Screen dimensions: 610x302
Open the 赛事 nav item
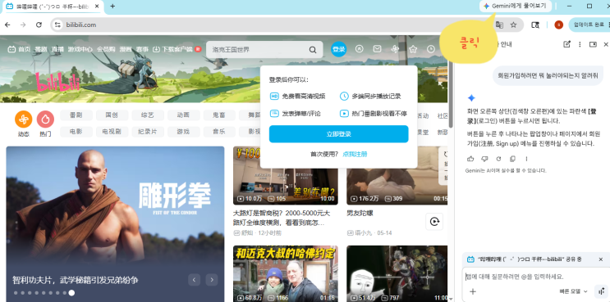tap(142, 49)
